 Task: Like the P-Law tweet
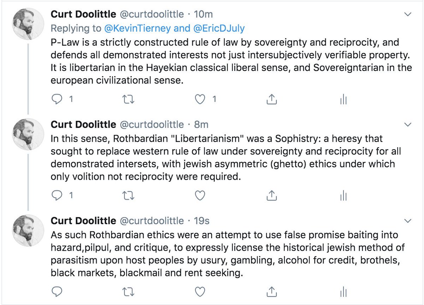point(200,100)
